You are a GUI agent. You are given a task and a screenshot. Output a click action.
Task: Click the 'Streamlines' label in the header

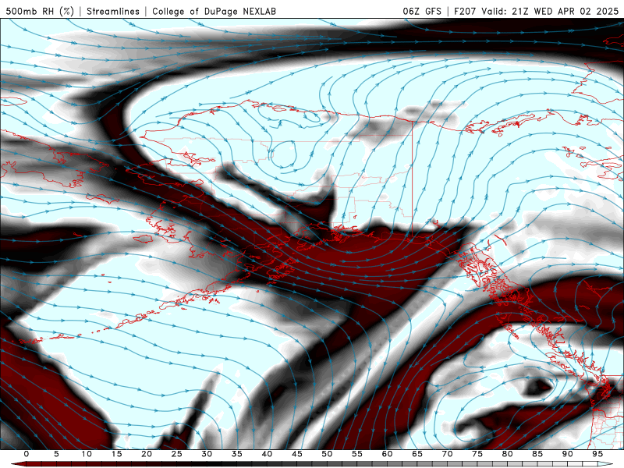click(113, 11)
